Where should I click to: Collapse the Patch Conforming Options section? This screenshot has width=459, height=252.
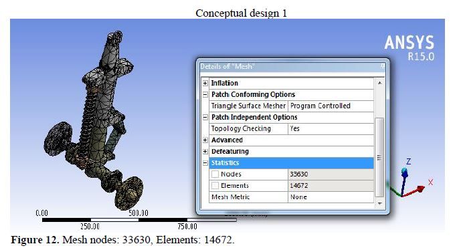[205, 95]
